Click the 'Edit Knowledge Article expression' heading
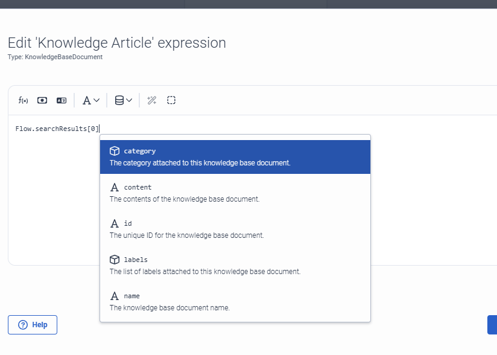The image size is (497, 355). click(117, 43)
